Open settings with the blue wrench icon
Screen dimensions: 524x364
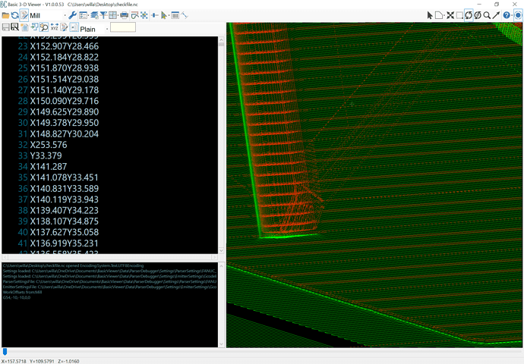(x=72, y=15)
